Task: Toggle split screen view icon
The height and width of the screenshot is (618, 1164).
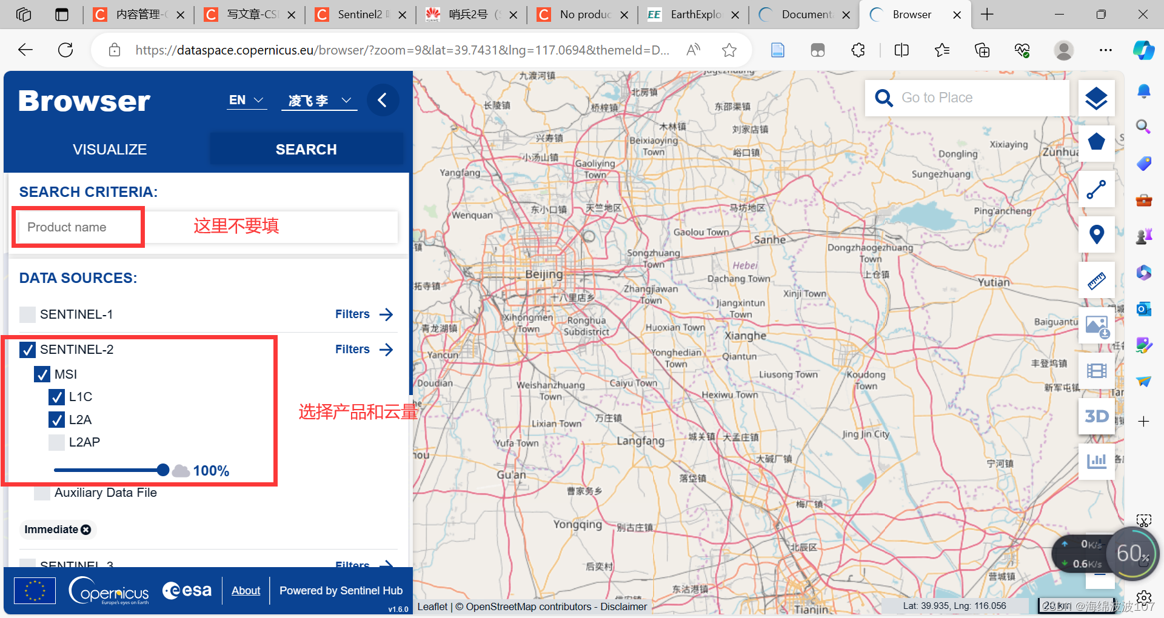Action: pyautogui.click(x=901, y=50)
